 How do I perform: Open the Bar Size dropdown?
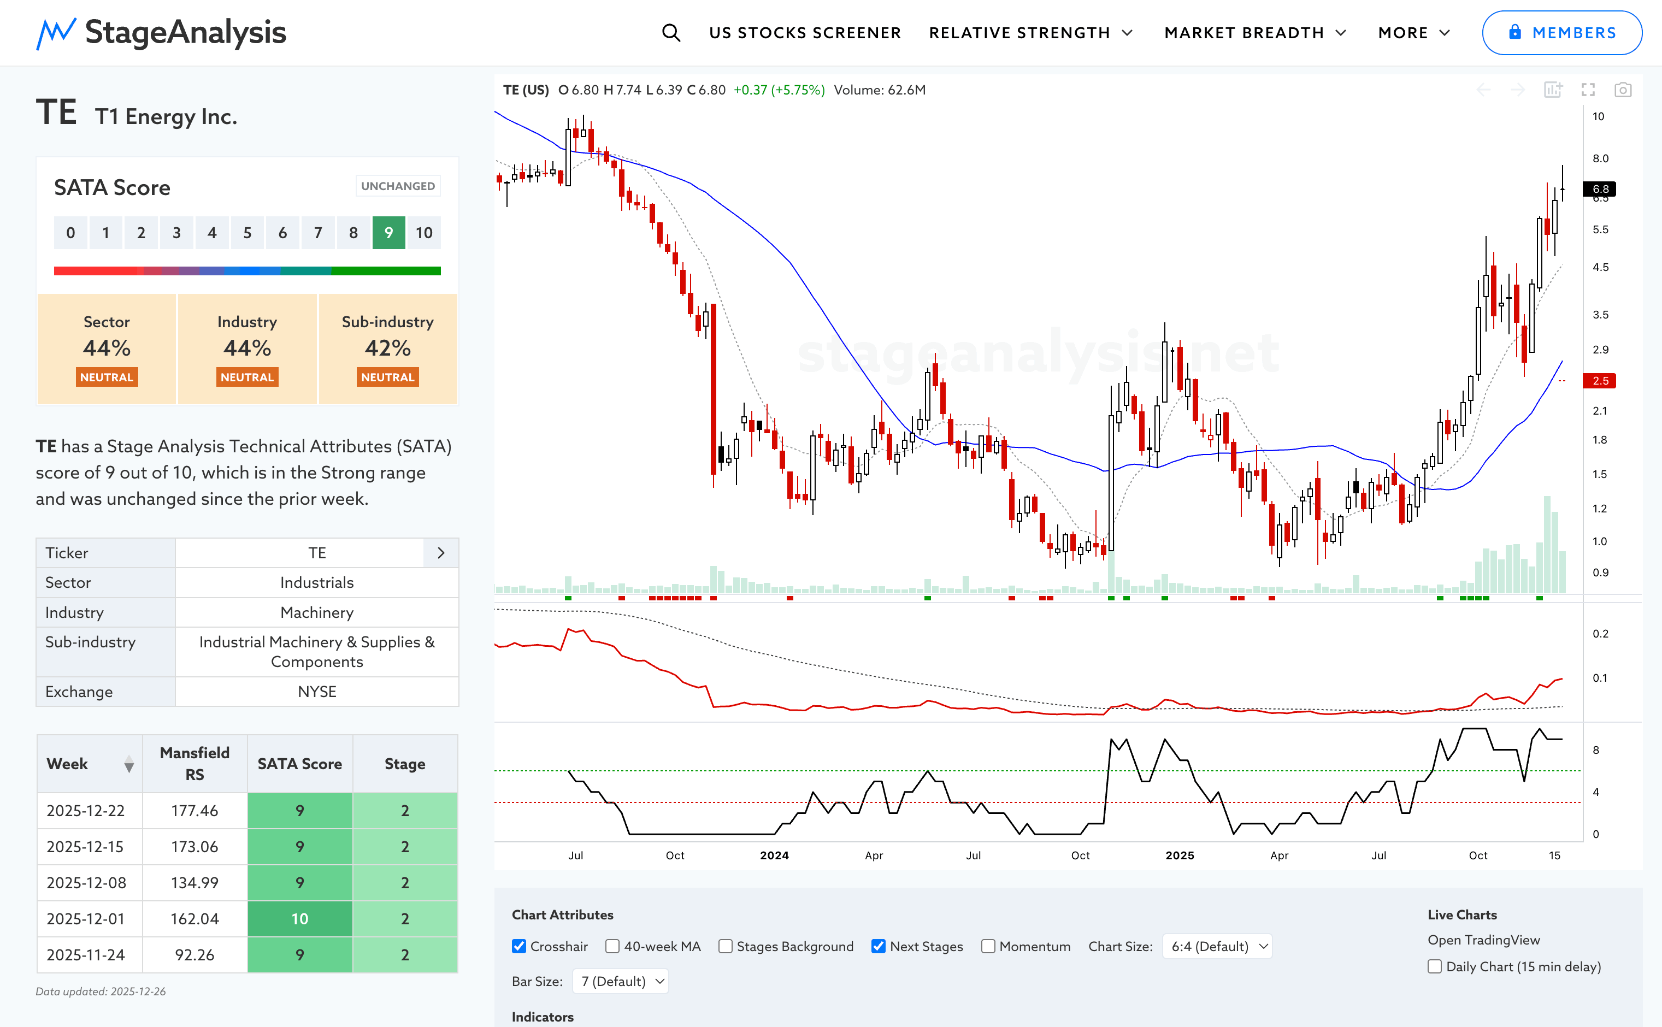pos(620,981)
